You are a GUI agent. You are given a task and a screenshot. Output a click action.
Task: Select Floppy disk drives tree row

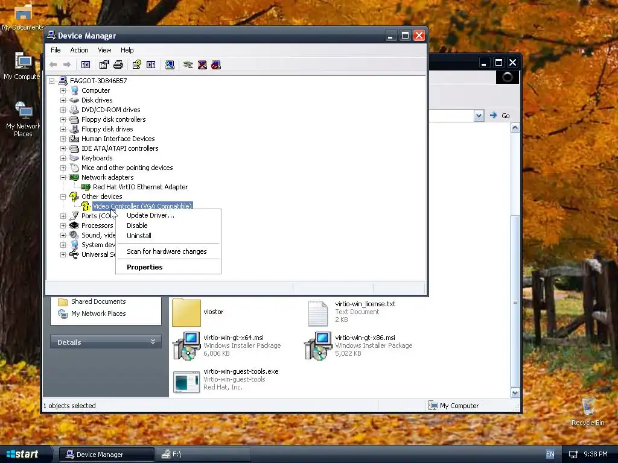click(x=107, y=129)
